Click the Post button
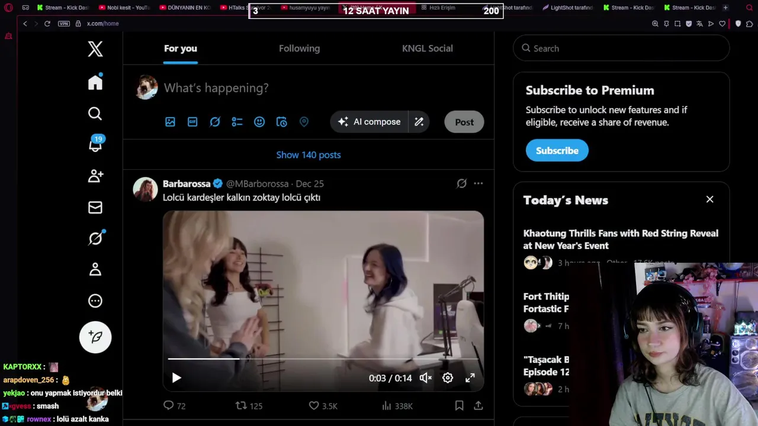Image resolution: width=758 pixels, height=426 pixels. point(464,122)
